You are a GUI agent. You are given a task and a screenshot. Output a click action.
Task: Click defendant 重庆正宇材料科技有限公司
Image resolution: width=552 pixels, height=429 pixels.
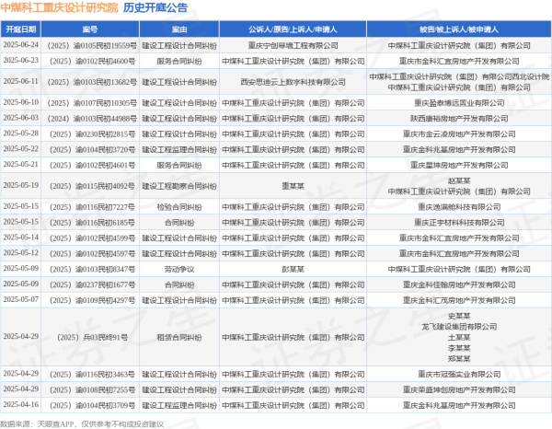pos(459,223)
